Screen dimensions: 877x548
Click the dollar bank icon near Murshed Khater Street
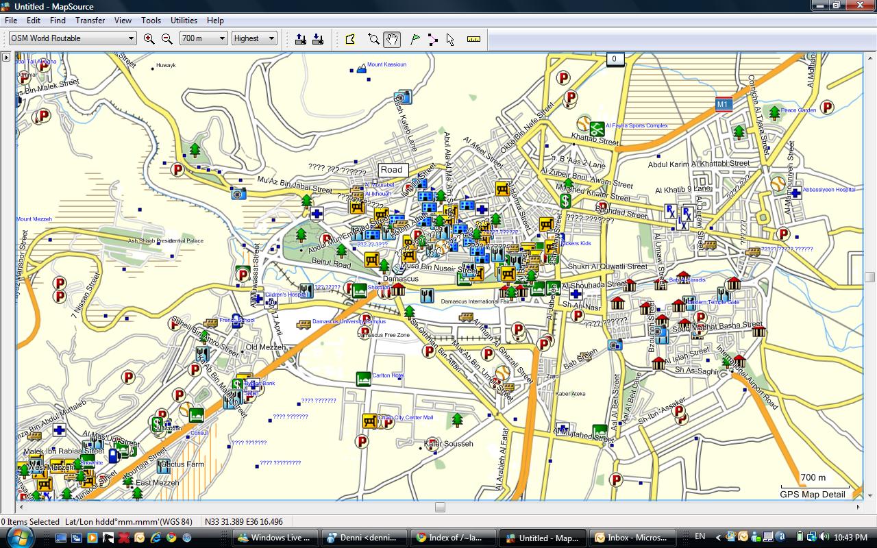565,201
